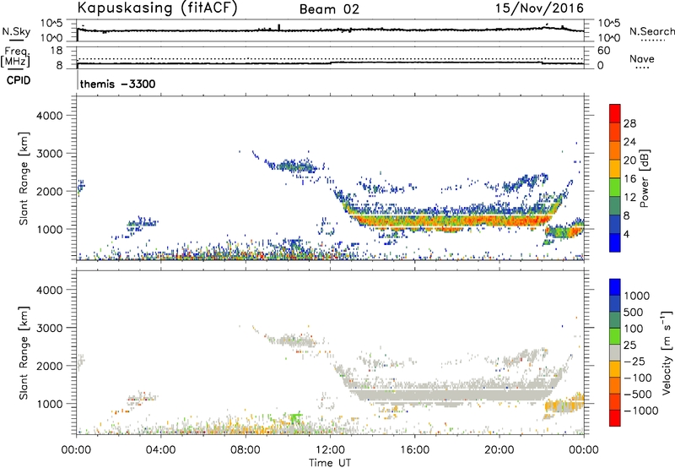The height and width of the screenshot is (468, 675).
Task: Click the 'Freq. [MHz]' label
Action: [16, 57]
